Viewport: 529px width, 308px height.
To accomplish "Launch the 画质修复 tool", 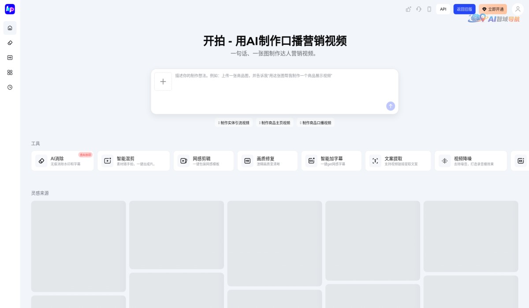I will click(268, 161).
